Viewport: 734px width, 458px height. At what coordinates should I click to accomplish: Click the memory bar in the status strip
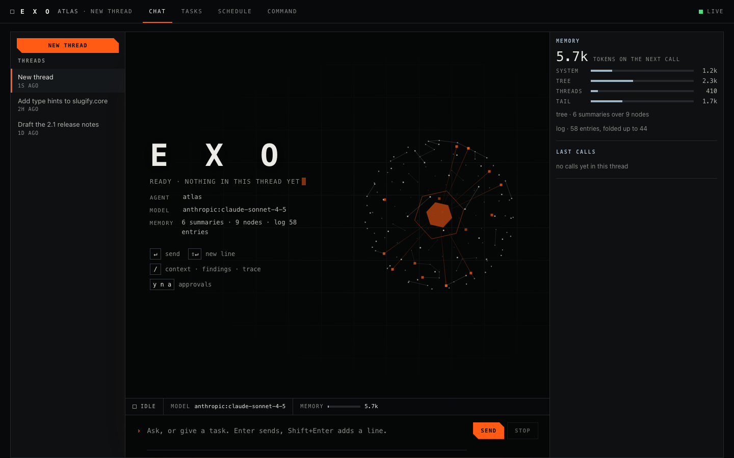tap(344, 407)
